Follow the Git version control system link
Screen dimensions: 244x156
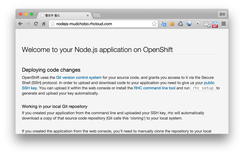point(79,77)
